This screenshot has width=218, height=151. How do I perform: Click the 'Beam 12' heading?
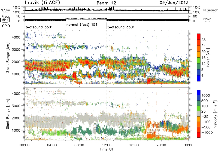(106, 3)
